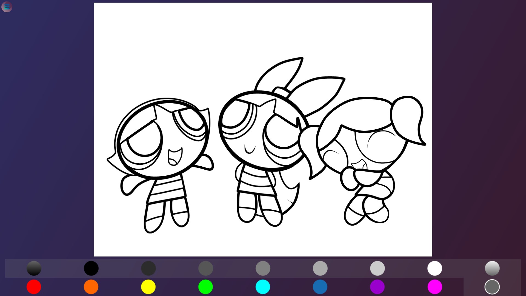Pick the orange color swatch
526x296 pixels.
click(91, 287)
